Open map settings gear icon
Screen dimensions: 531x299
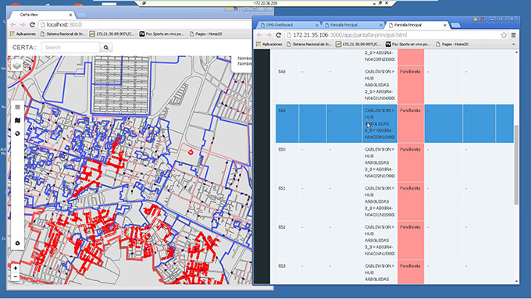point(18,243)
